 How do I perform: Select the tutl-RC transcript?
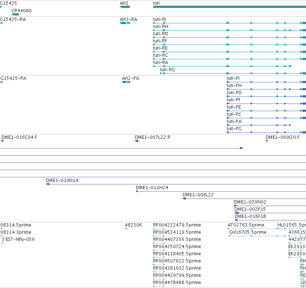pos(229,59)
